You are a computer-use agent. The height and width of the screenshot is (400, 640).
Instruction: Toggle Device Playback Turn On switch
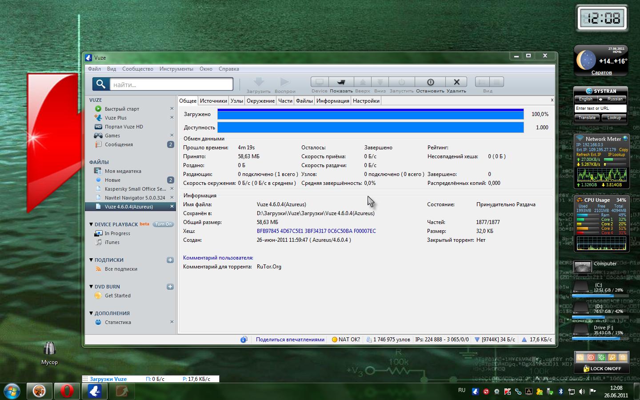(163, 224)
